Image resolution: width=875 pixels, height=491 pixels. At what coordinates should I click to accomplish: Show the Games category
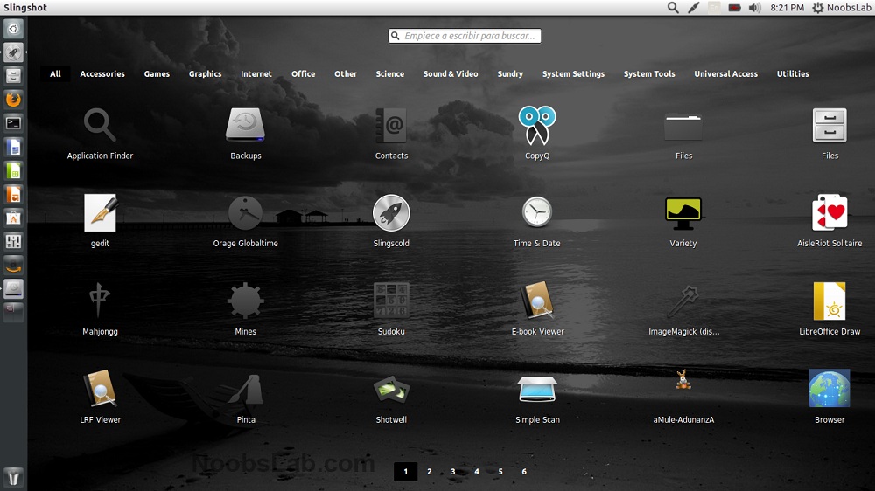click(157, 73)
